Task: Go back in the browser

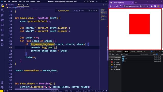Action: (x=111, y=6)
